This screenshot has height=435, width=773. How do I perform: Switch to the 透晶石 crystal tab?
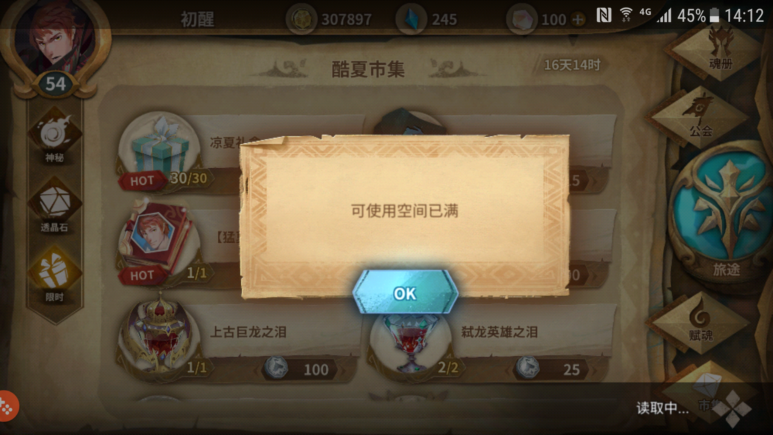[x=55, y=206]
